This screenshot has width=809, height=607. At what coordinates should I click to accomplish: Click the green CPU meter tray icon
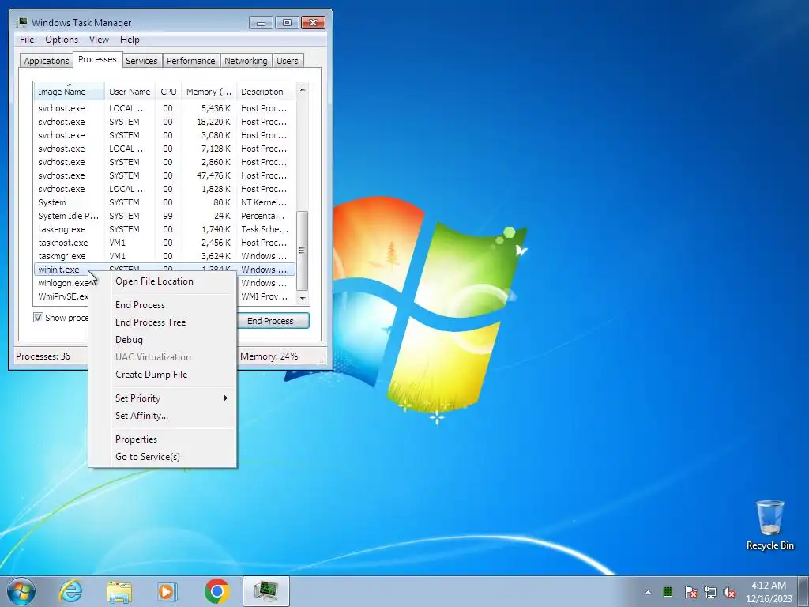pos(667,591)
